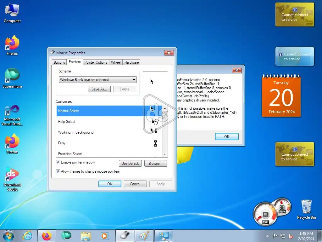Toggle Allow themes to change mouse pointers
Viewport: 322px width, 242px height.
[58, 171]
